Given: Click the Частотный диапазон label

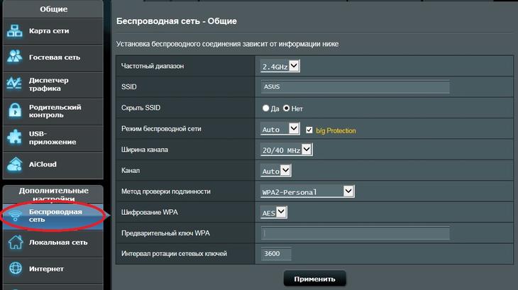Looking at the screenshot, I should (153, 66).
